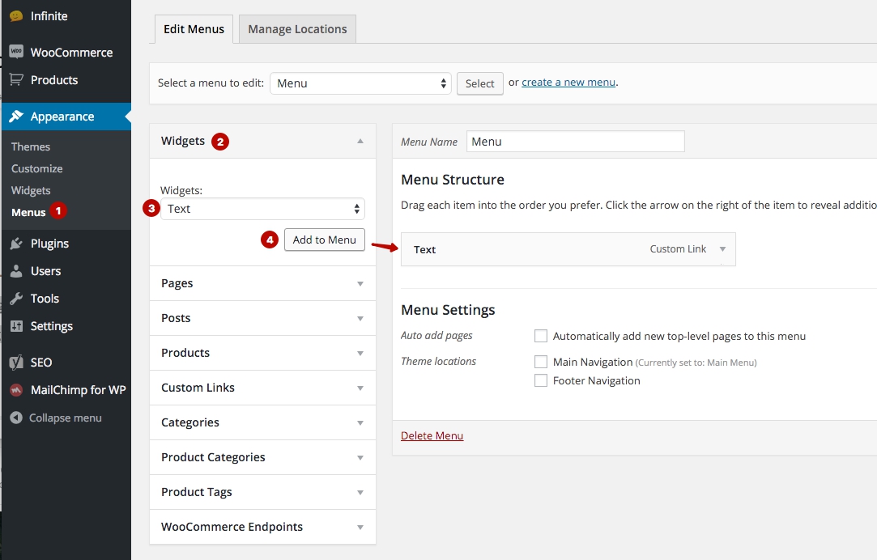The image size is (877, 560).
Task: Click the MailChimp for WP icon
Action: [16, 390]
